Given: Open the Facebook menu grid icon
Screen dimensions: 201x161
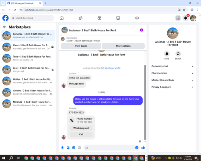Looking at the screenshot, I should [x=178, y=18].
